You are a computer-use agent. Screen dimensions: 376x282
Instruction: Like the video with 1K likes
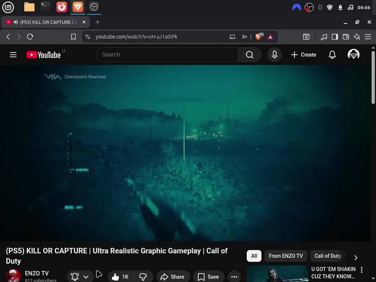(121, 277)
